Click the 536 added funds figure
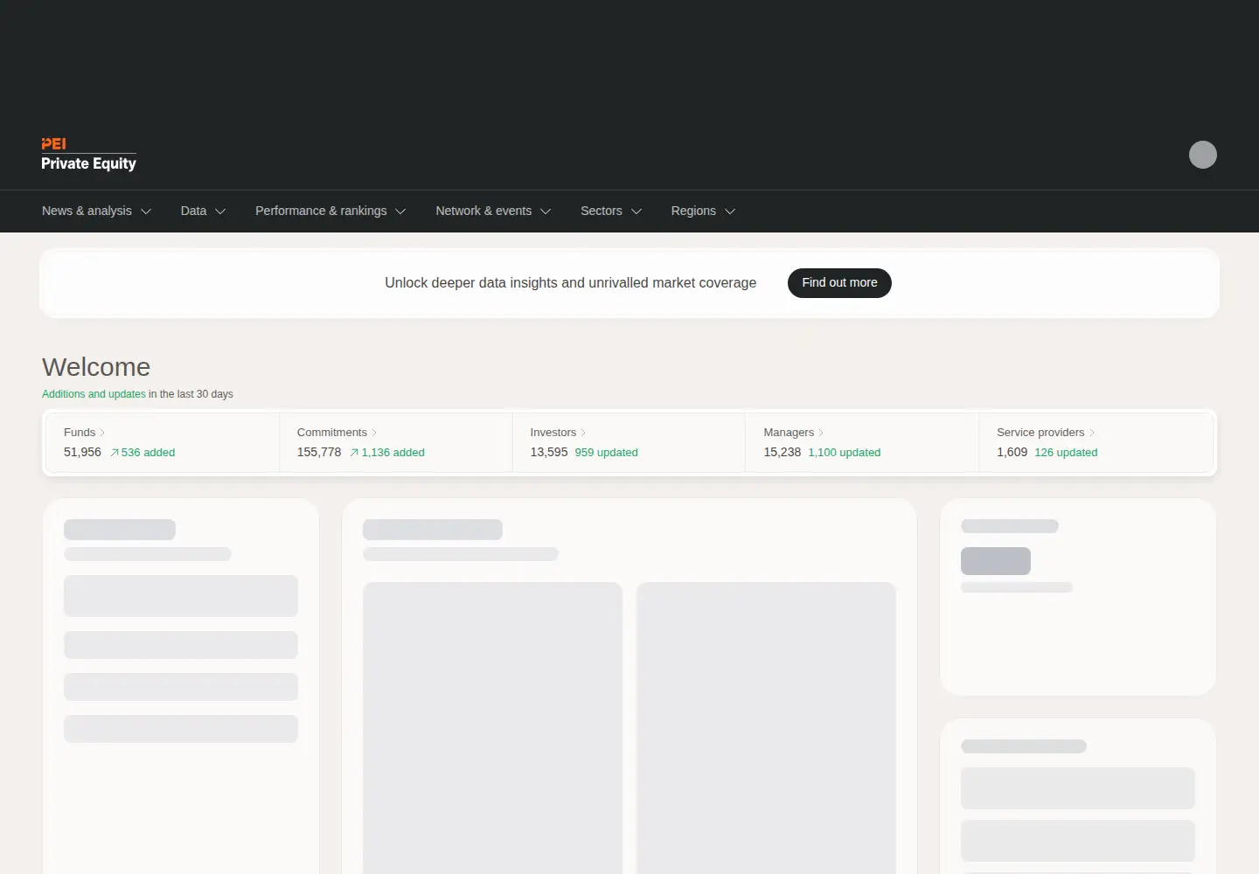Image resolution: width=1259 pixels, height=874 pixels. coord(143,453)
